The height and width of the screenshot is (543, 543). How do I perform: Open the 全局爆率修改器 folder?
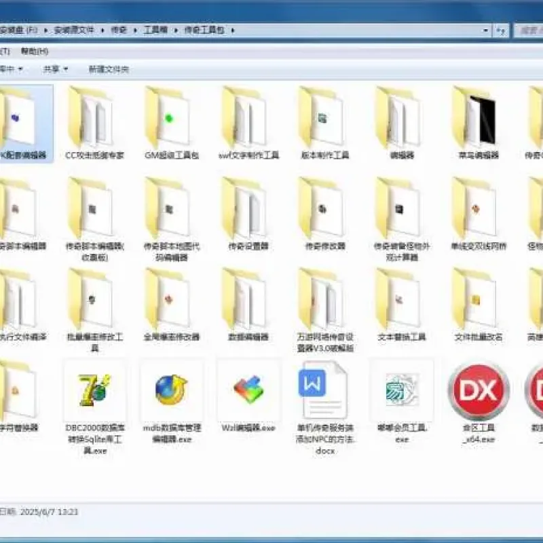(x=172, y=305)
